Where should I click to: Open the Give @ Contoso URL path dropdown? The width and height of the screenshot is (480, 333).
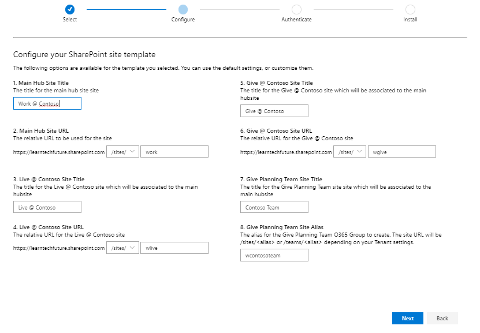click(x=350, y=152)
